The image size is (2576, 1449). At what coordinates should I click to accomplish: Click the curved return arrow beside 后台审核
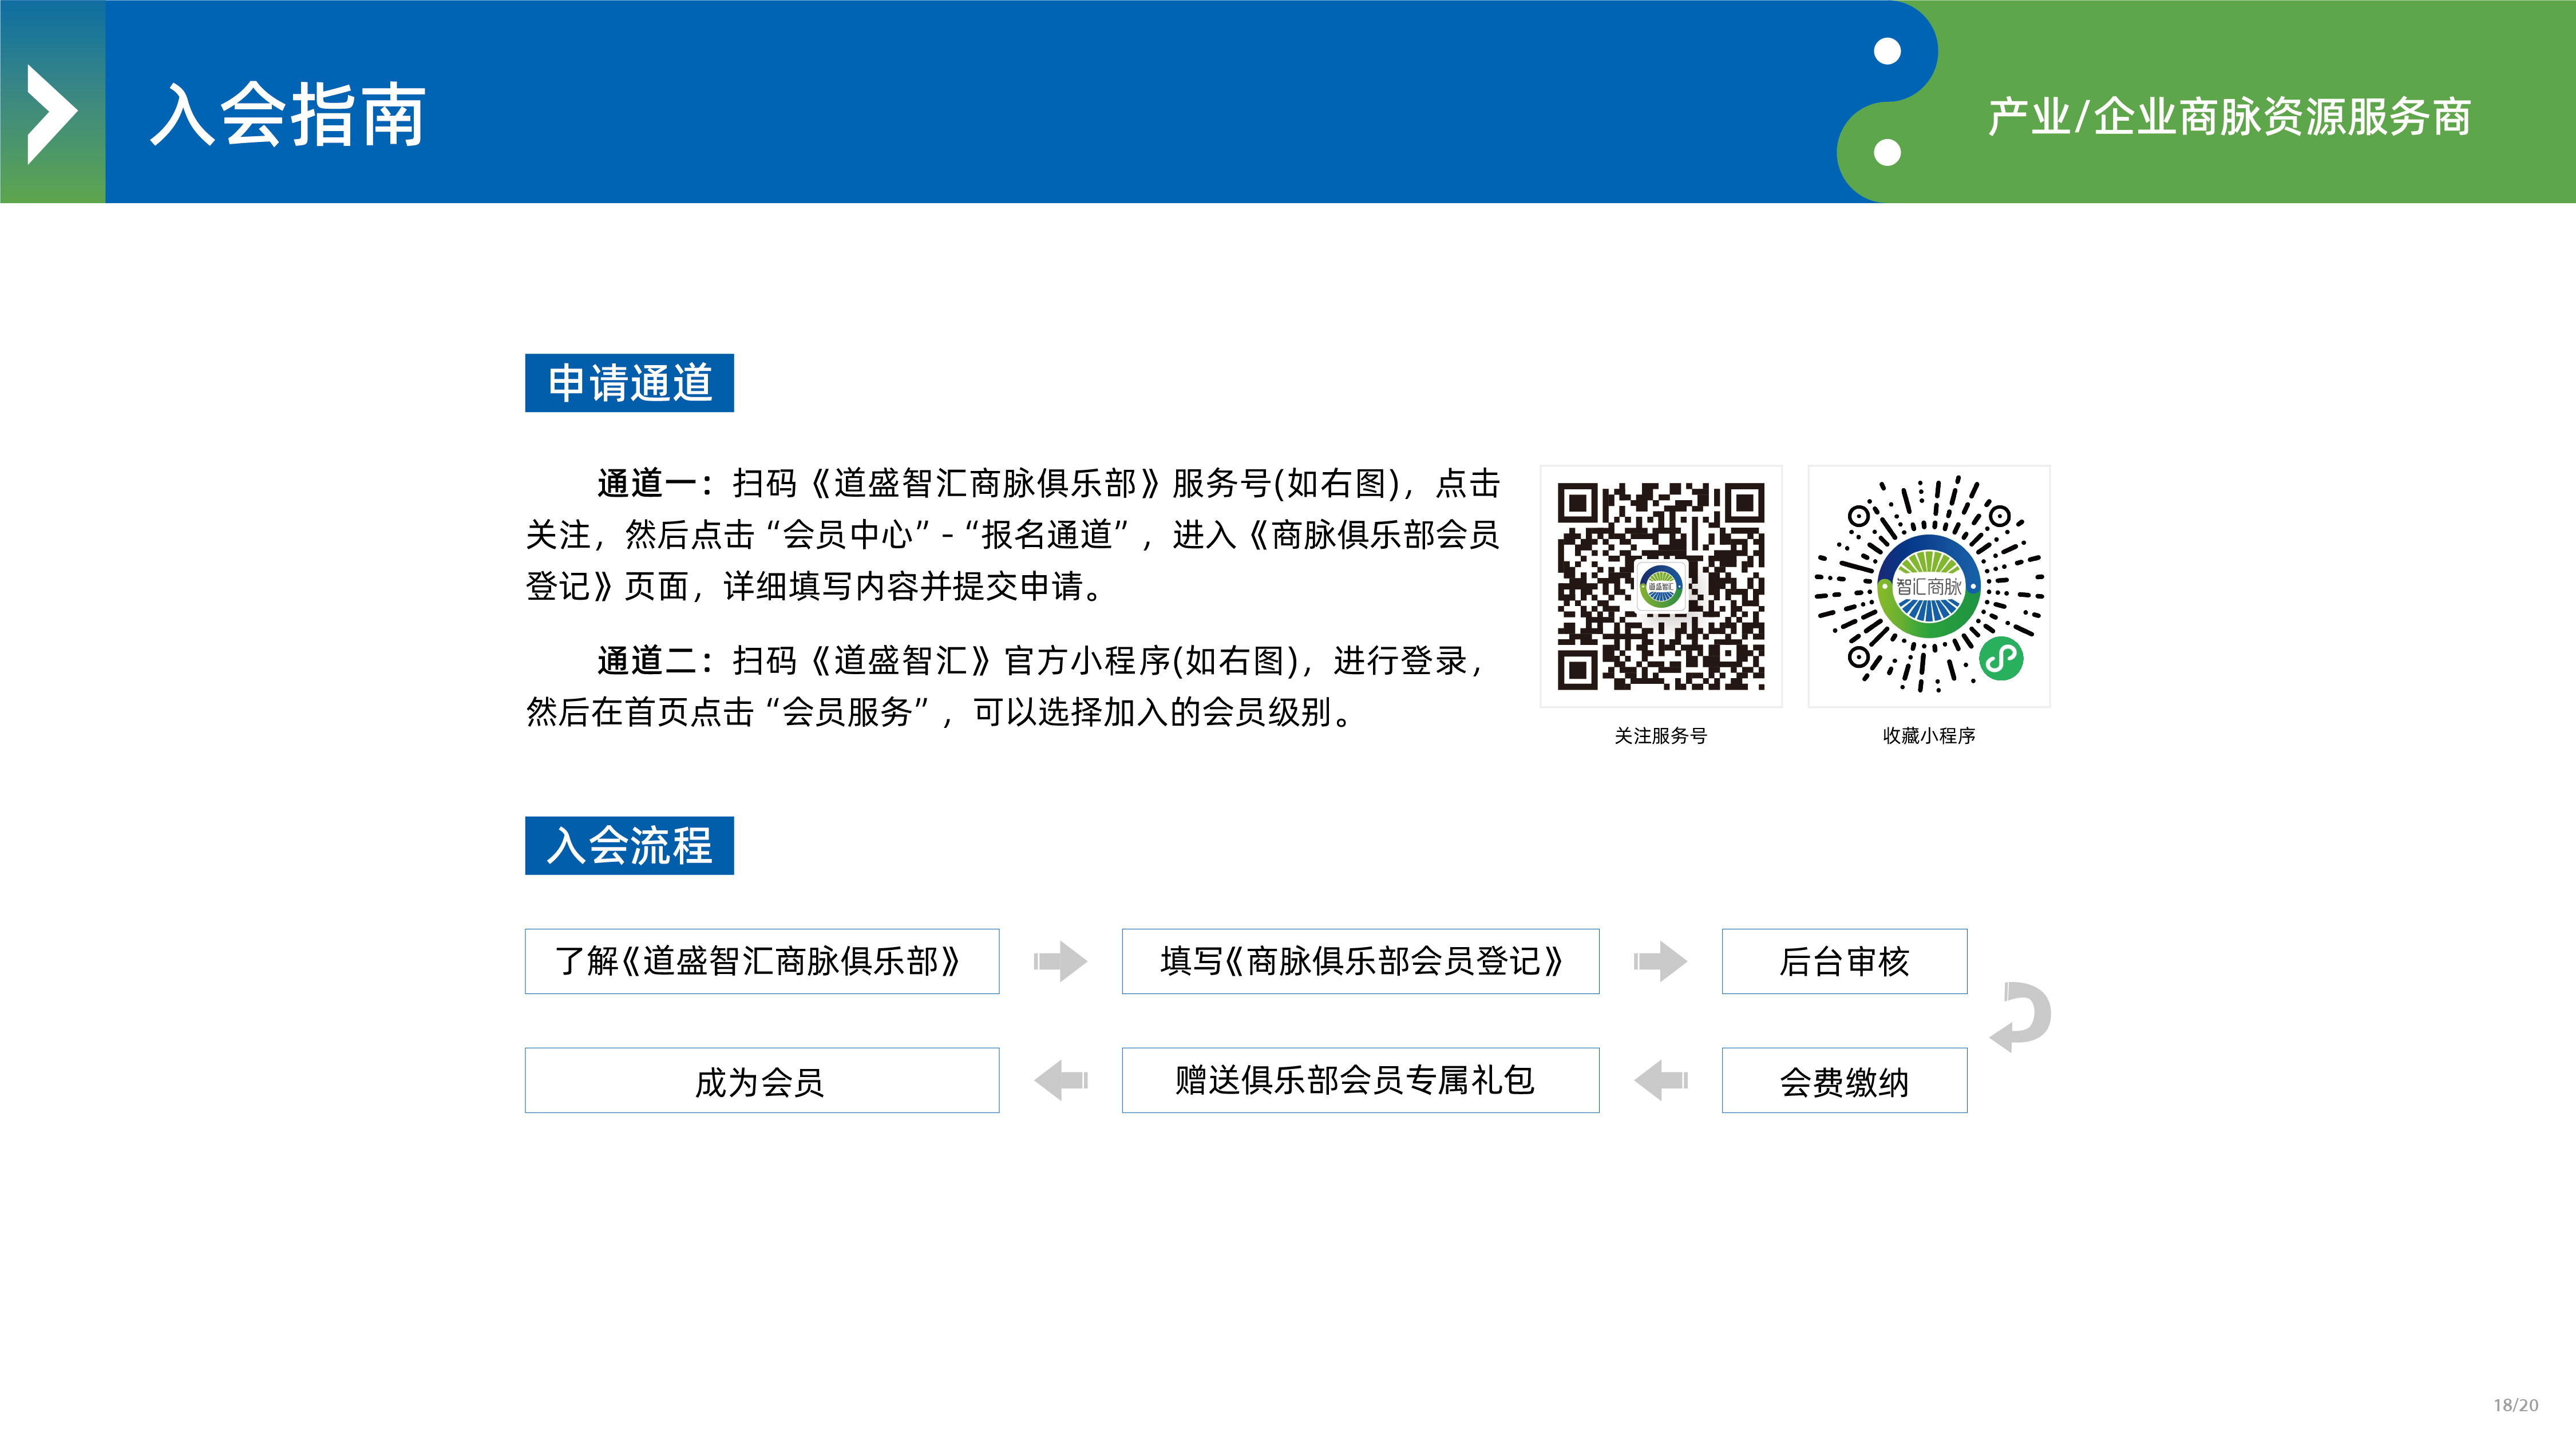2020,1017
